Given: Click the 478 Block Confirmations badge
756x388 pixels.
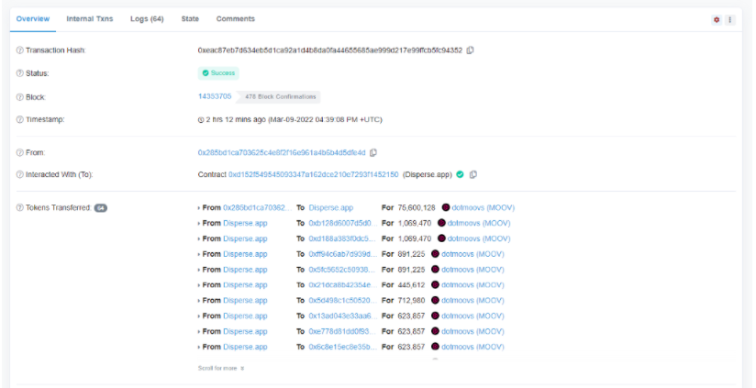Looking at the screenshot, I should tap(278, 97).
